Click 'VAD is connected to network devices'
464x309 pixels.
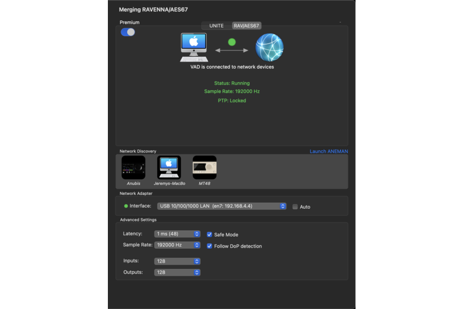coord(232,67)
